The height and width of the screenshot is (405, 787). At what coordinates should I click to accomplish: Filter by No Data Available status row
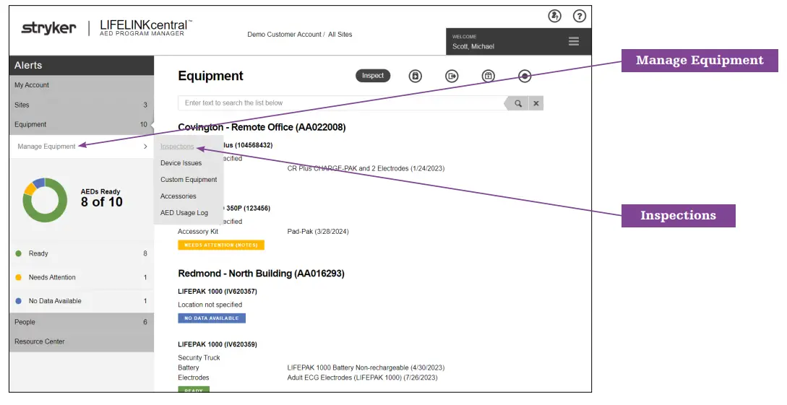coord(82,301)
